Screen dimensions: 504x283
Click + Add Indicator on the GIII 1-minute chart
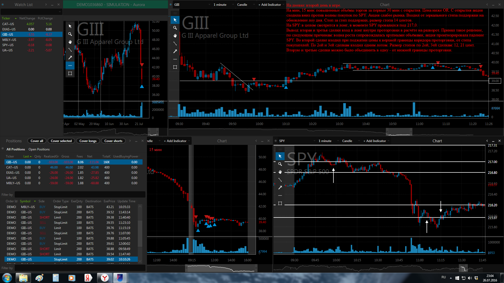click(x=270, y=5)
